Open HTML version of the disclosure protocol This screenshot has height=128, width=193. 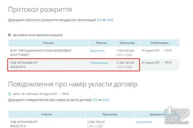click(110, 20)
